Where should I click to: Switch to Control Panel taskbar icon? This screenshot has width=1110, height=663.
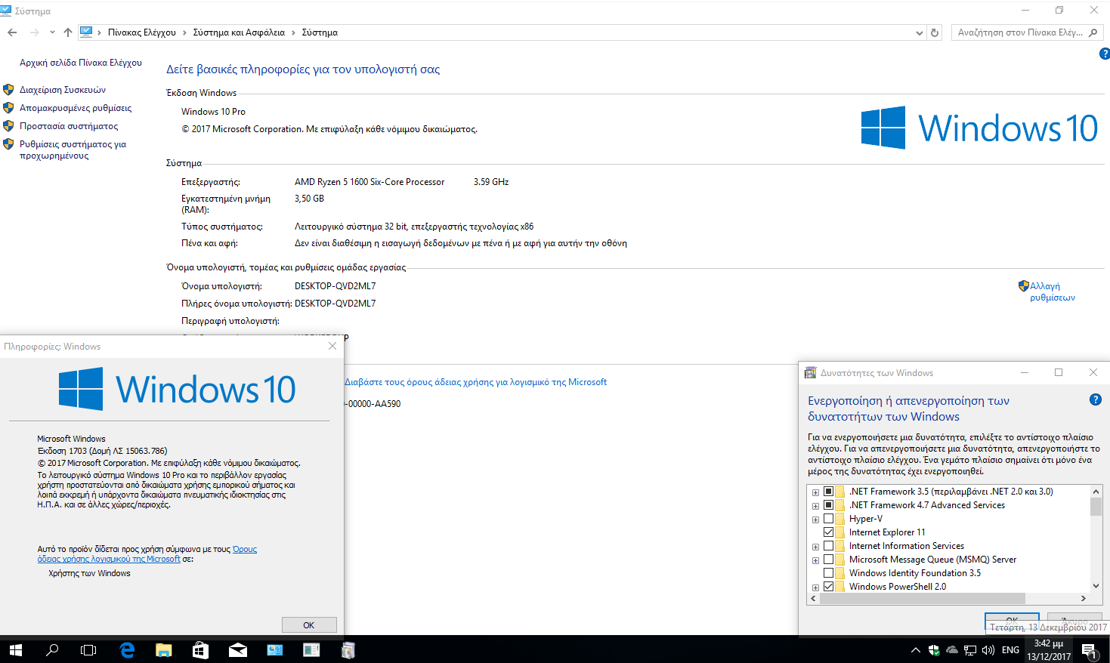274,649
